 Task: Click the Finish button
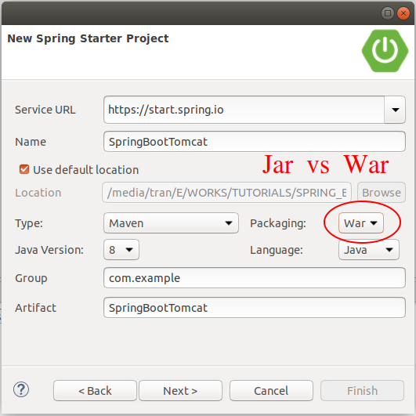click(362, 390)
